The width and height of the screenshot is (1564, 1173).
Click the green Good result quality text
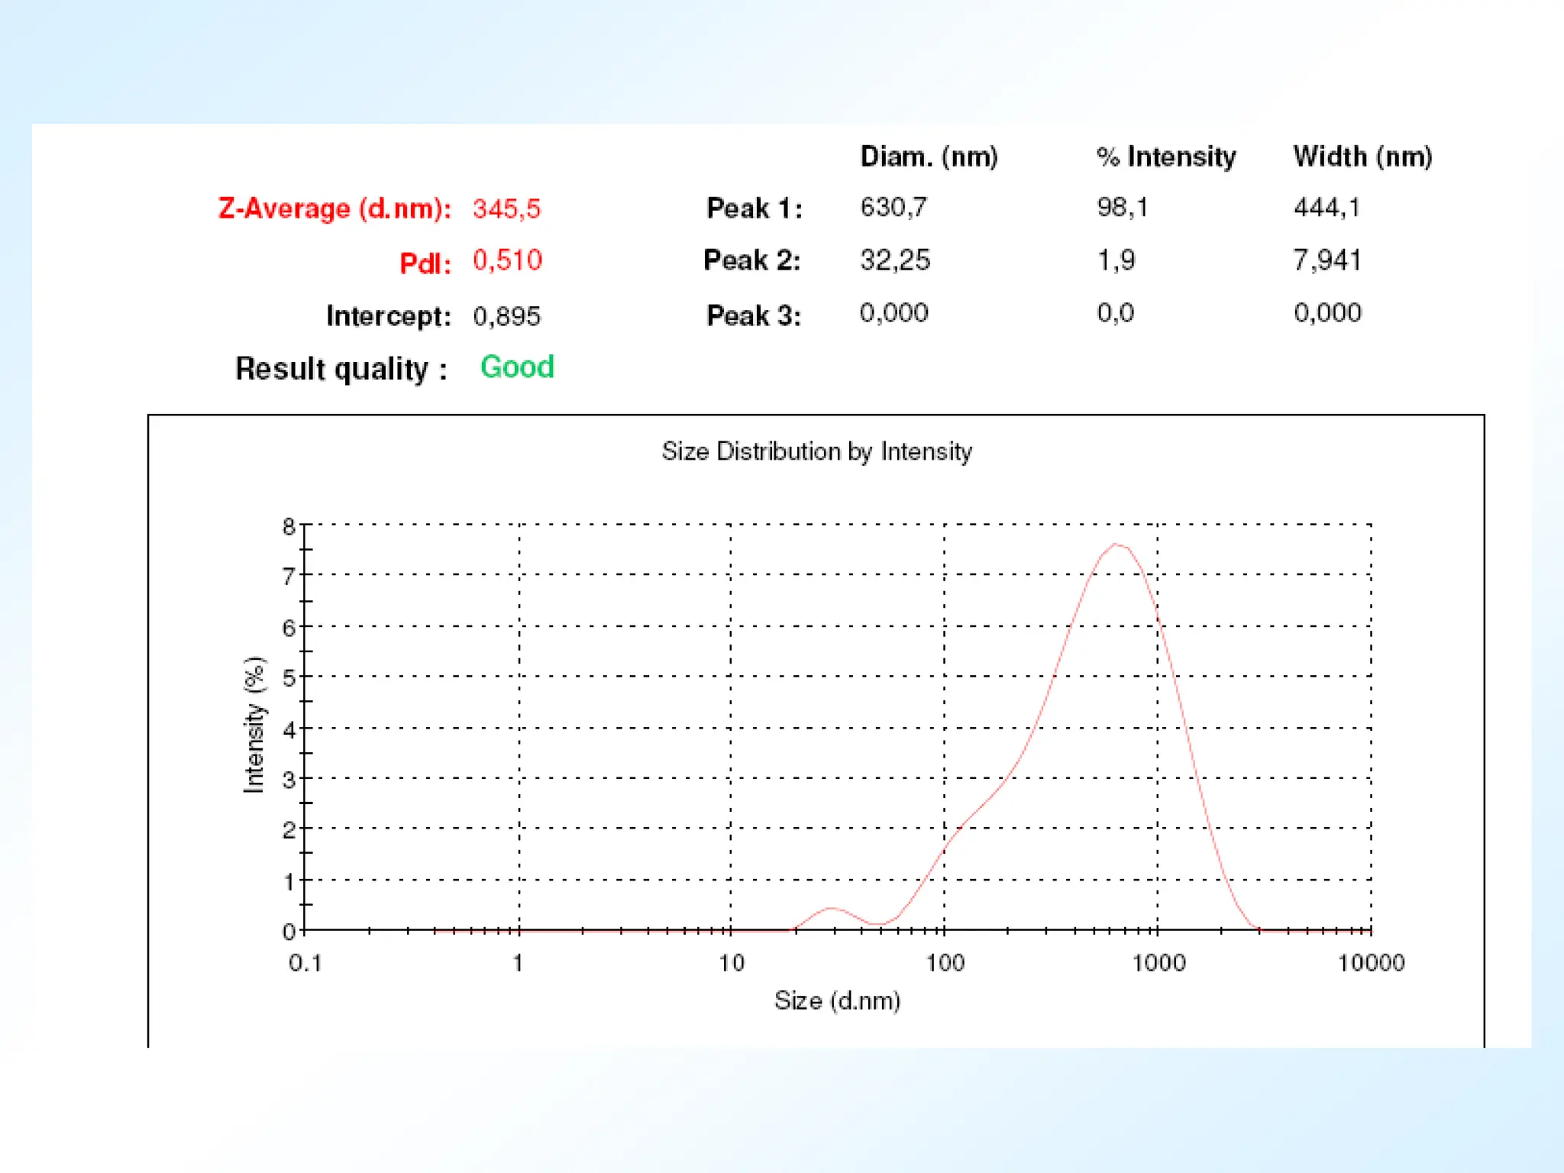tap(517, 367)
